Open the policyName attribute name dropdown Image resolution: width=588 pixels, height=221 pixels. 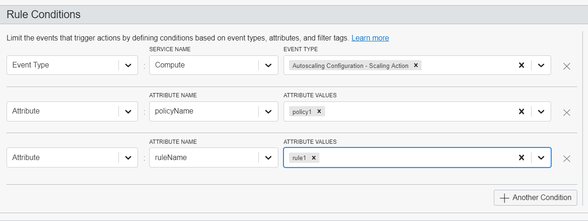(268, 112)
